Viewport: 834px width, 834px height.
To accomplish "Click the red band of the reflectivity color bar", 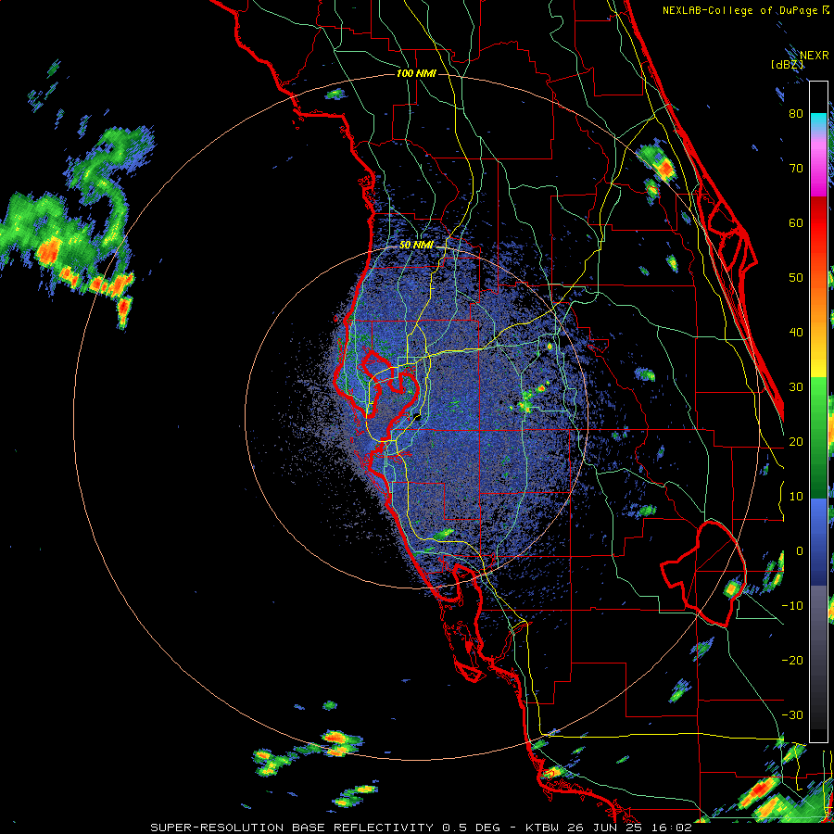I will coord(818,223).
